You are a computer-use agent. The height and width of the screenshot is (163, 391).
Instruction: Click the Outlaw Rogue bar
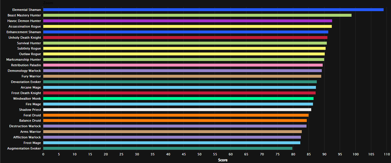(x=184, y=54)
